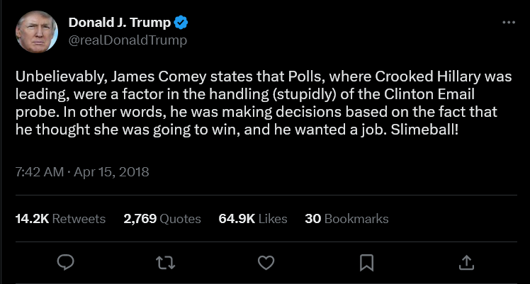
Task: Like the tweet with the heart icon
Action: (x=266, y=263)
